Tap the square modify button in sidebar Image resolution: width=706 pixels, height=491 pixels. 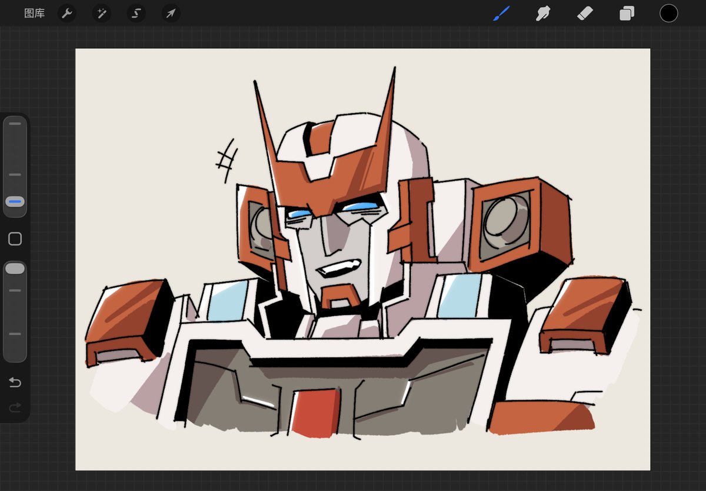(x=15, y=238)
